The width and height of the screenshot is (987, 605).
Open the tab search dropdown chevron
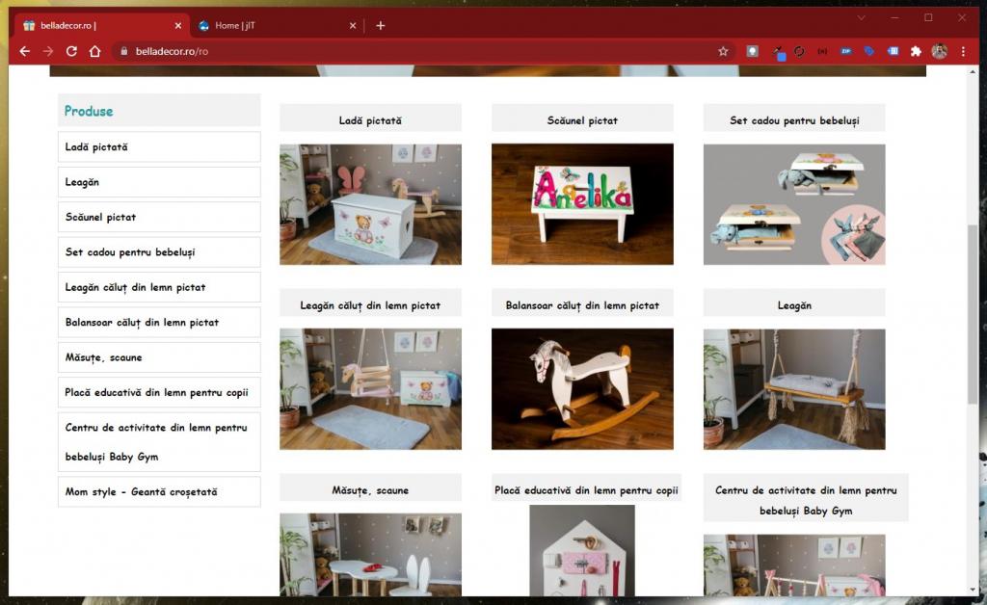(861, 17)
